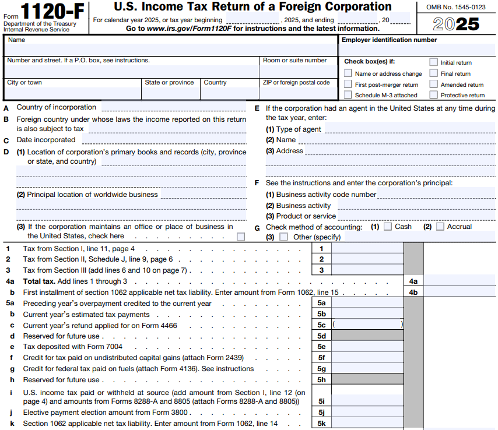The image size is (498, 430).
Task: Click the Employer identification number field
Action: 418,50
